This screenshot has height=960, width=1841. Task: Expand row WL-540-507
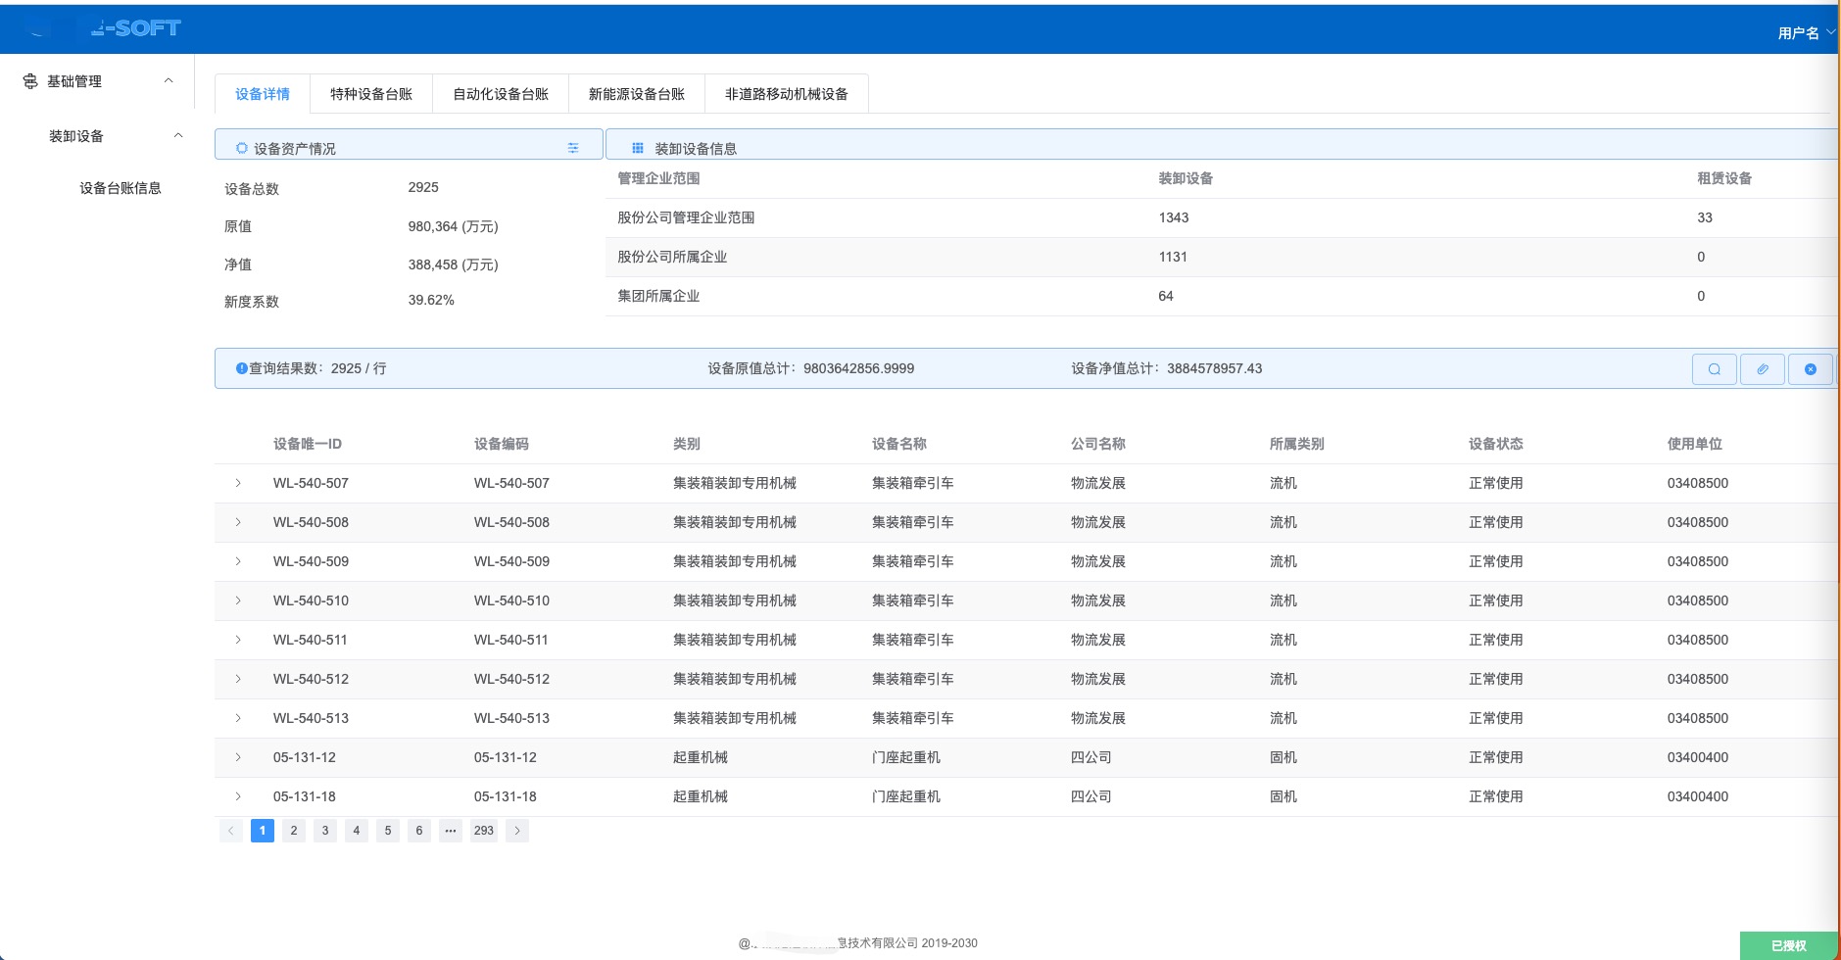(238, 483)
